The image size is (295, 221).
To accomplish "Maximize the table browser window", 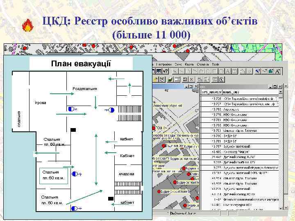I will pos(275,87).
